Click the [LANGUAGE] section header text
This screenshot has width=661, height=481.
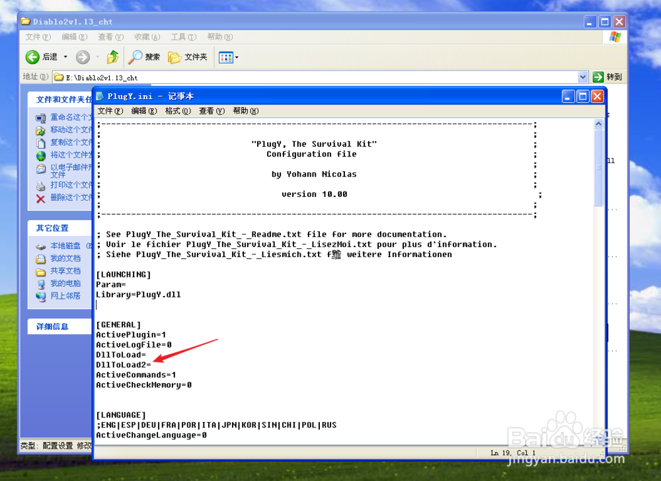121,415
